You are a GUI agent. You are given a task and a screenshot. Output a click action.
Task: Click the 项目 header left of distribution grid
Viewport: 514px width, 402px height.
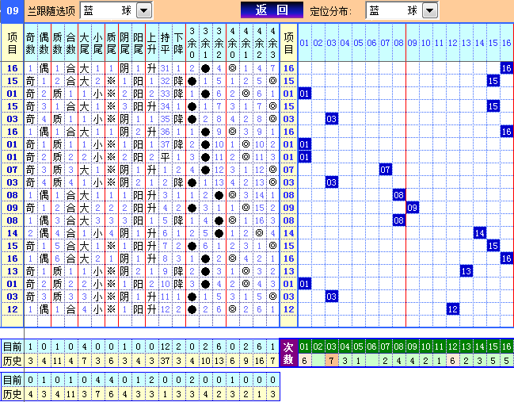(288, 43)
